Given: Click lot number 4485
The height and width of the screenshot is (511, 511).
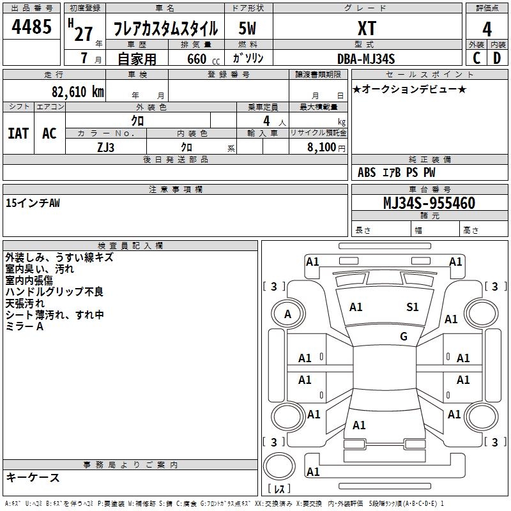Looking at the screenshot, I should [x=31, y=27].
